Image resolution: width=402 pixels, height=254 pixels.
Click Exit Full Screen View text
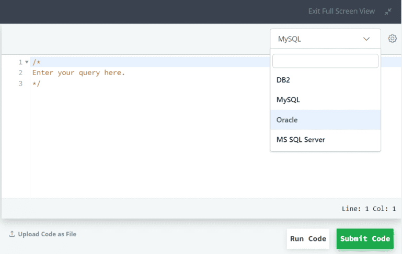pyautogui.click(x=341, y=11)
